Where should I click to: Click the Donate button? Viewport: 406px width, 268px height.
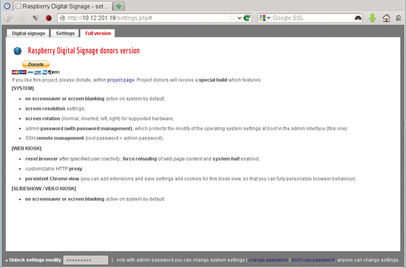(36, 64)
